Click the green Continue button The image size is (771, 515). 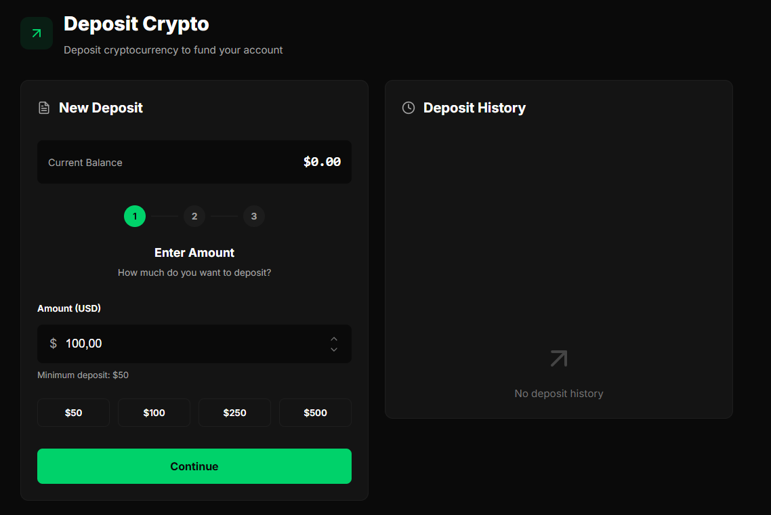[x=194, y=466]
